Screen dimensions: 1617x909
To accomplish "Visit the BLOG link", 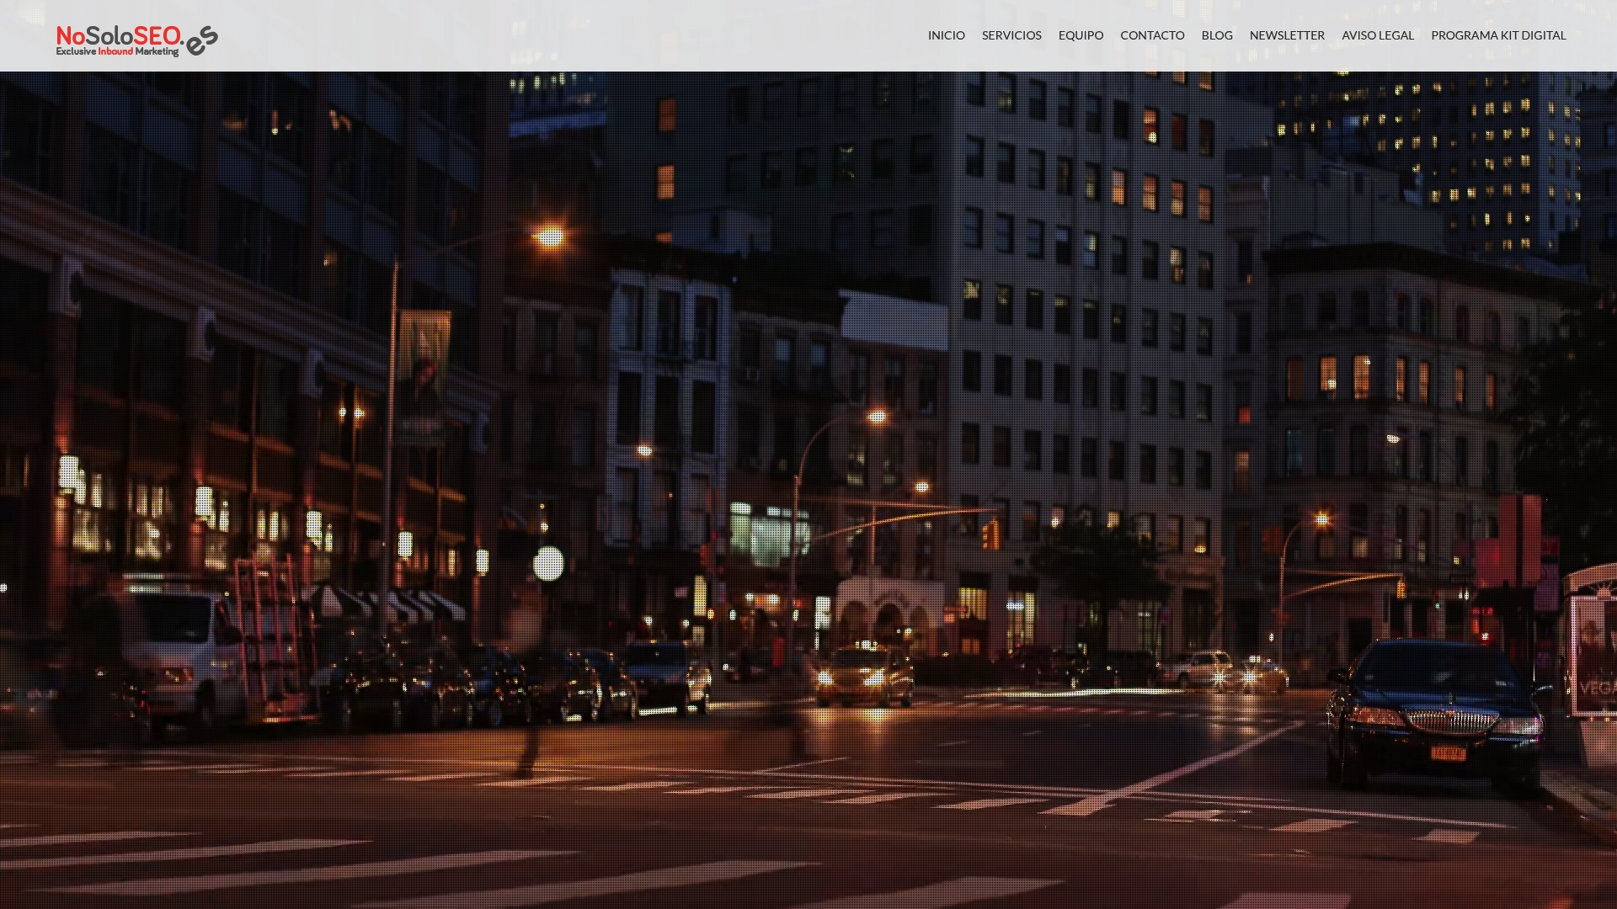I will click(x=1216, y=35).
